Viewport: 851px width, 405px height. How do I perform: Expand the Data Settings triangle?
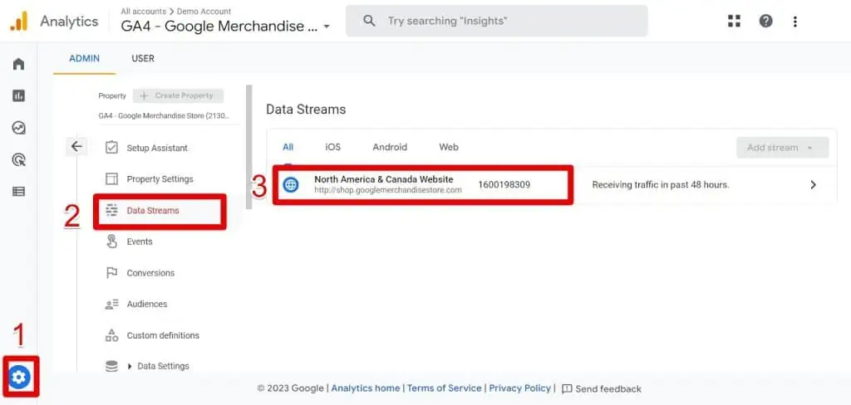pyautogui.click(x=130, y=367)
